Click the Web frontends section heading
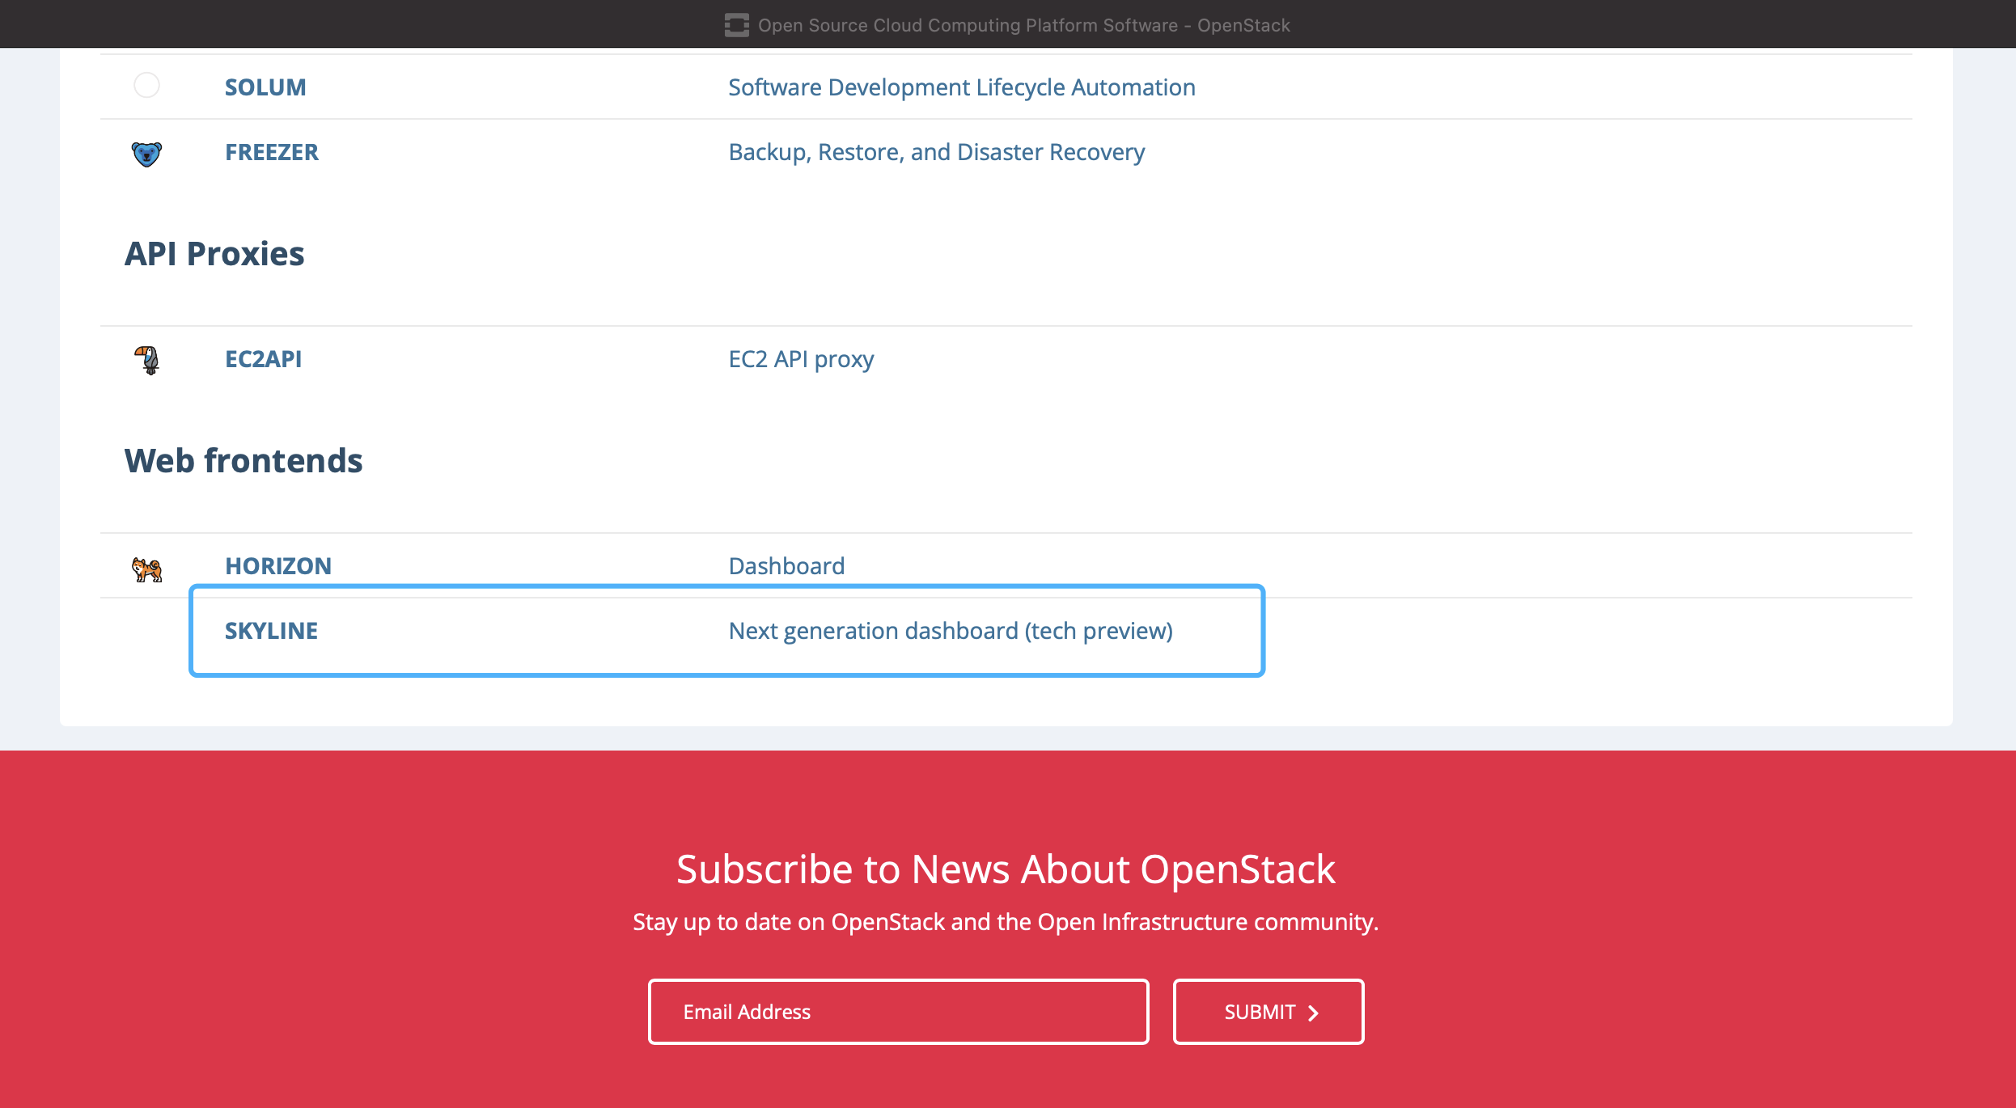Image resolution: width=2016 pixels, height=1108 pixels. [x=243, y=460]
